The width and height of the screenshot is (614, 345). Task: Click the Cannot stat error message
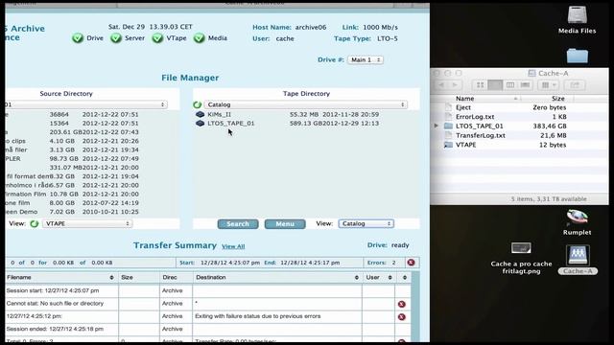(55, 304)
